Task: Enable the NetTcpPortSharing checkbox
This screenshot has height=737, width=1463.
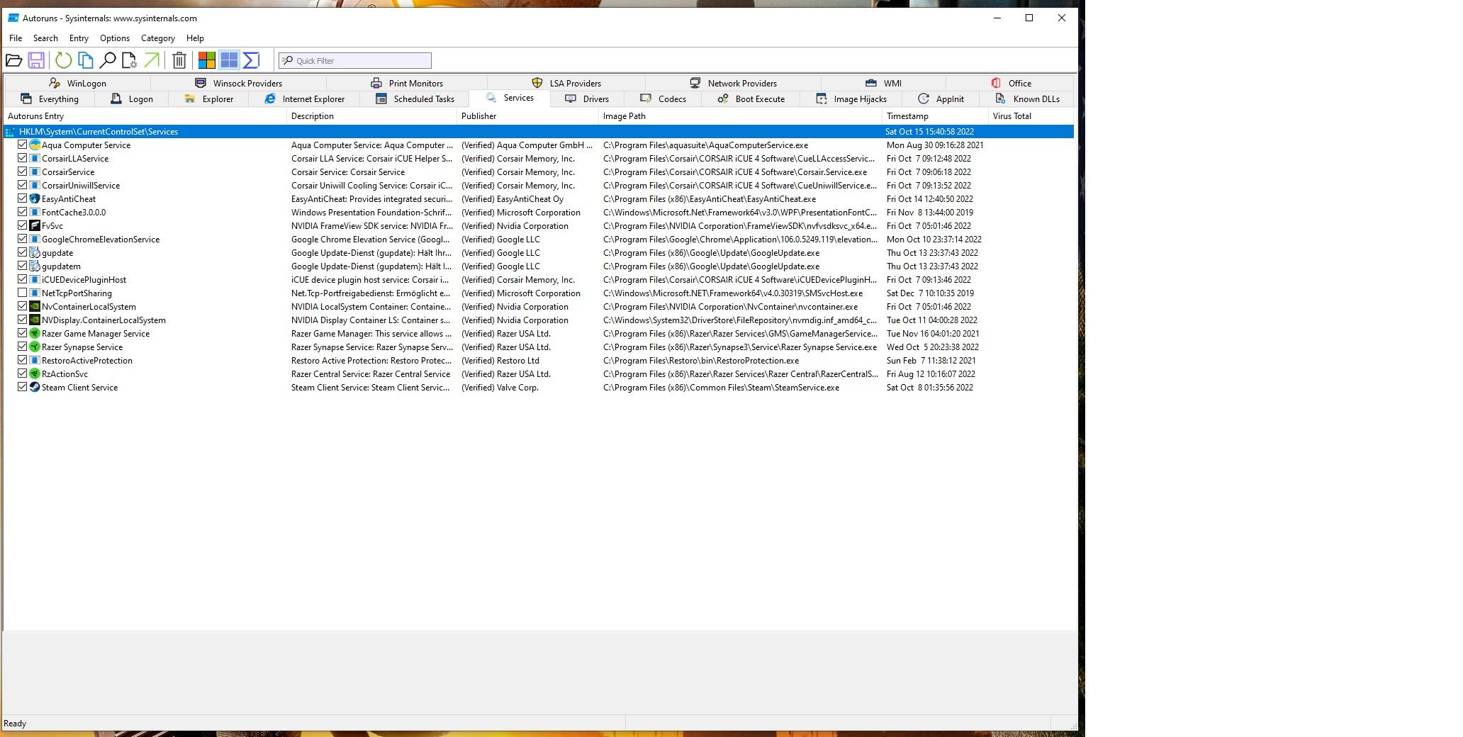Action: pyautogui.click(x=22, y=293)
